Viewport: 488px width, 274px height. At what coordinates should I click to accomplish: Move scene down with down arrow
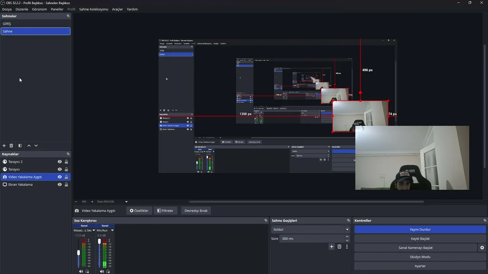(x=36, y=146)
